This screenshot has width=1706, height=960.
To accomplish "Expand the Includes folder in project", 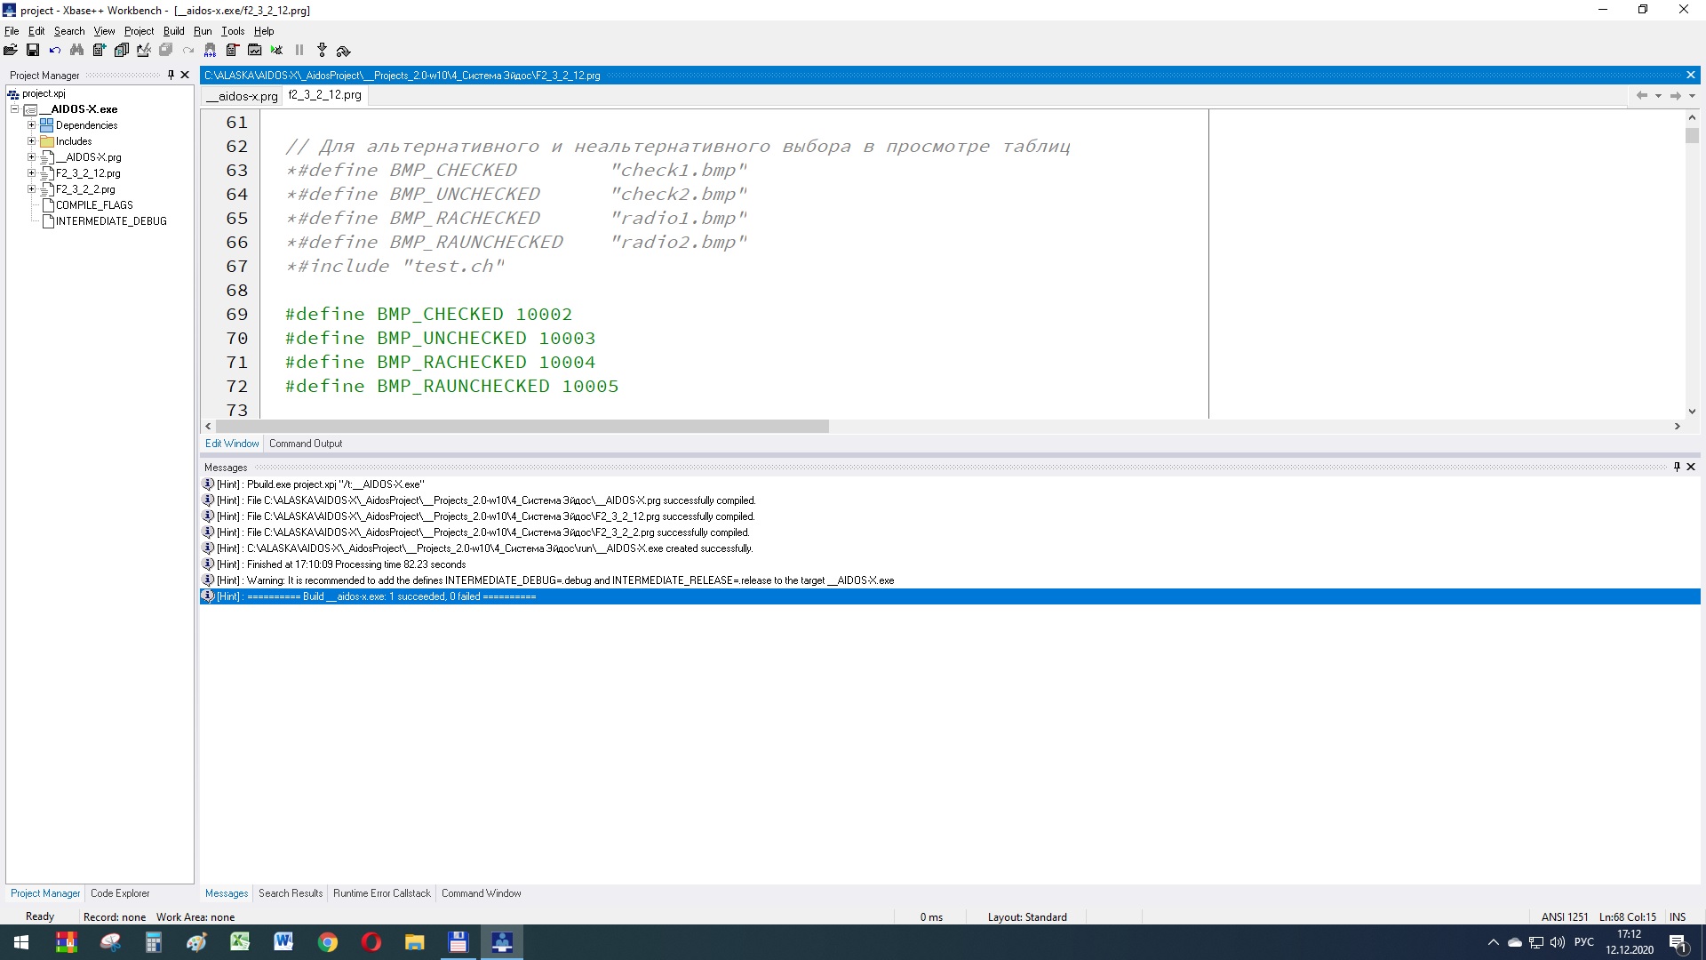I will point(33,140).
